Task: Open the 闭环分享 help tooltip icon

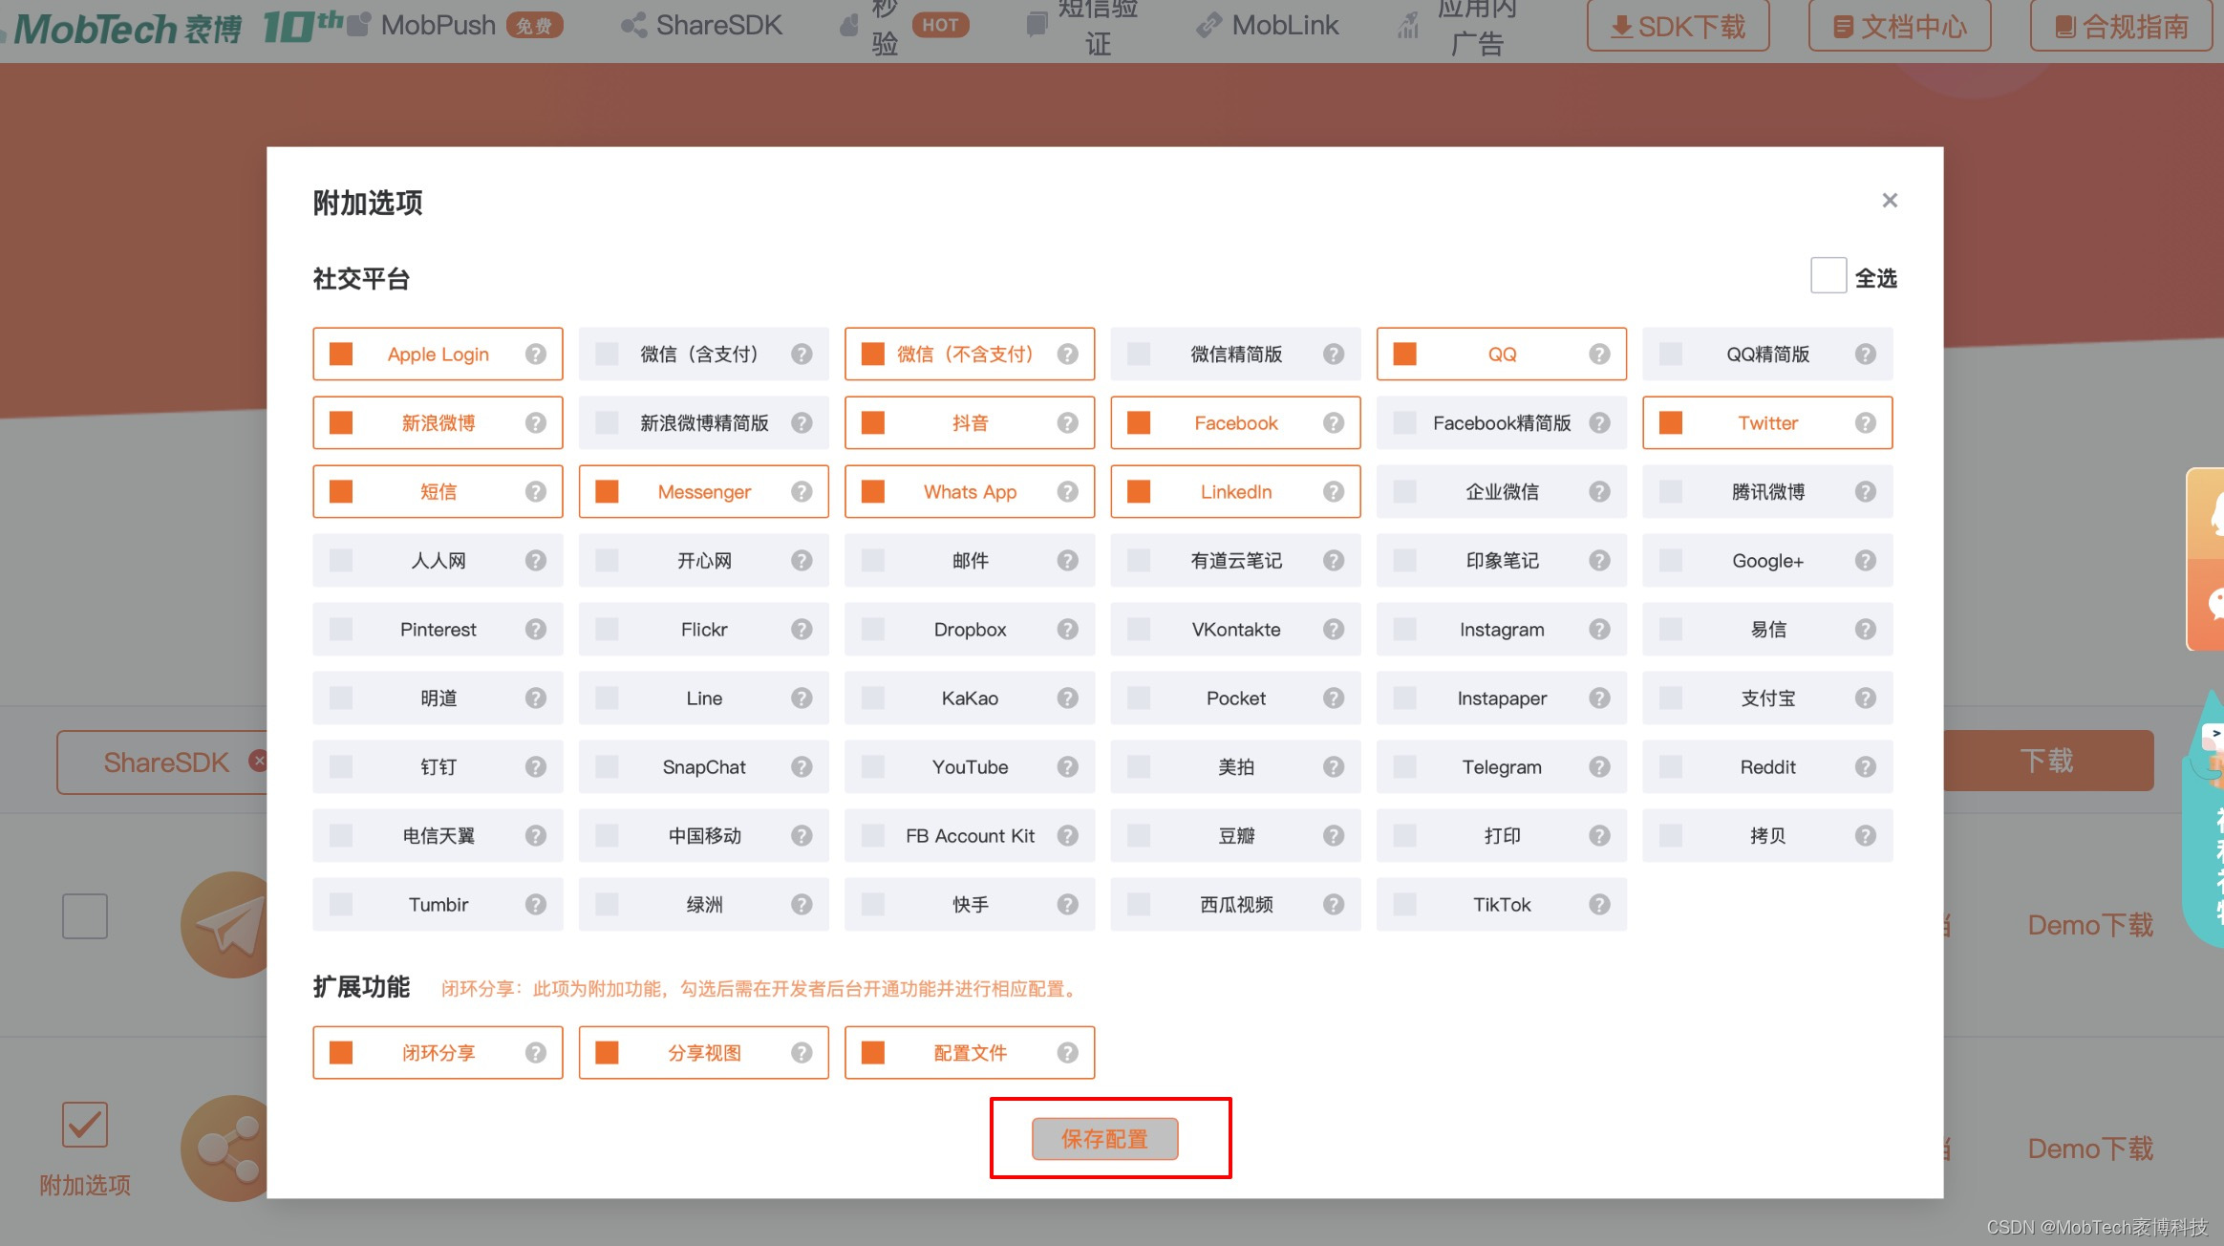Action: coord(536,1052)
